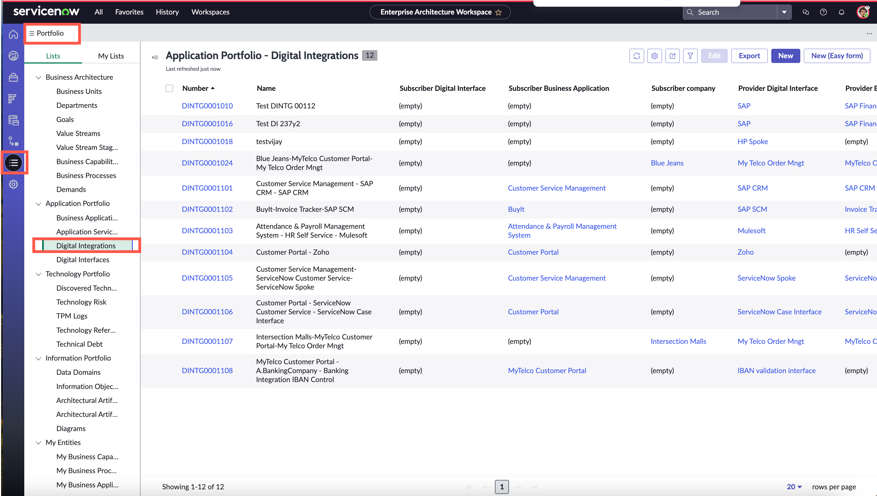Click the Enterprise Architecture Workspace title pill
The height and width of the screenshot is (496, 877).
(x=440, y=12)
